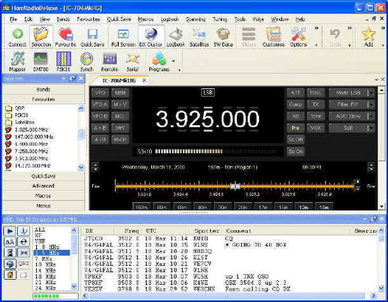Select the 7.258.000 MHz favourite
The width and height of the screenshot is (388, 302).
[31, 151]
